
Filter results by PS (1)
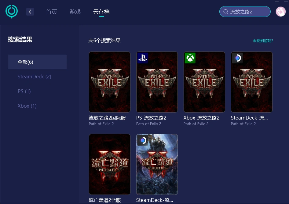click(x=24, y=91)
